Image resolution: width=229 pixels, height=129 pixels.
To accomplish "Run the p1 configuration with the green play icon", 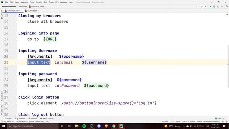I will tap(210, 6).
